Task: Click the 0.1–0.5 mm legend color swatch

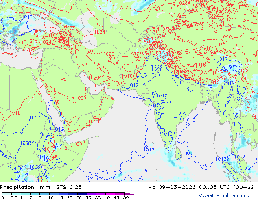Action: pos(7,194)
